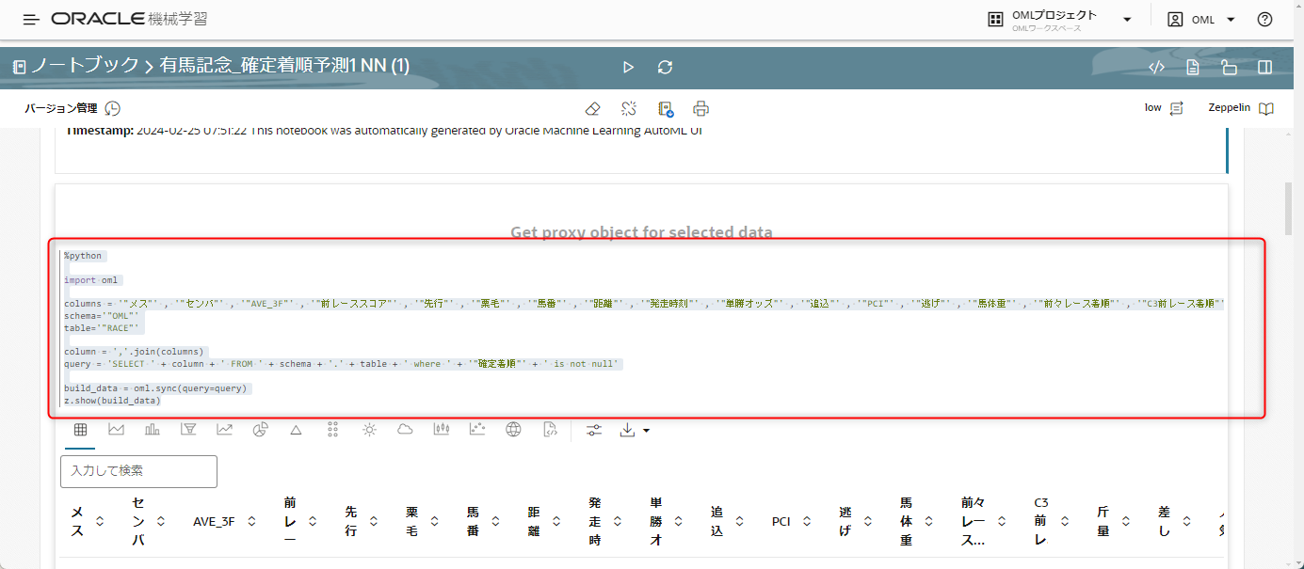The image size is (1304, 569).
Task: Click the Oracle 機械学習 logo
Action: click(x=130, y=19)
